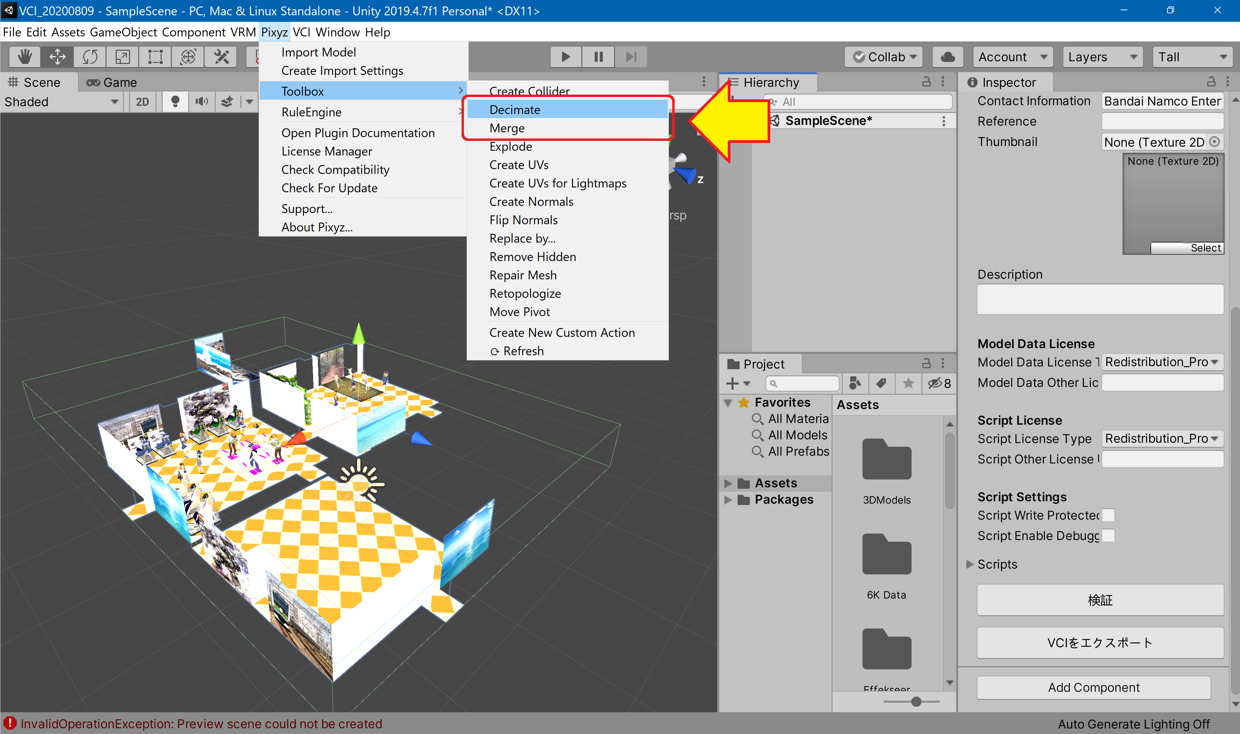Expand Assets folder in Project tree
This screenshot has height=734, width=1240.
(x=728, y=483)
